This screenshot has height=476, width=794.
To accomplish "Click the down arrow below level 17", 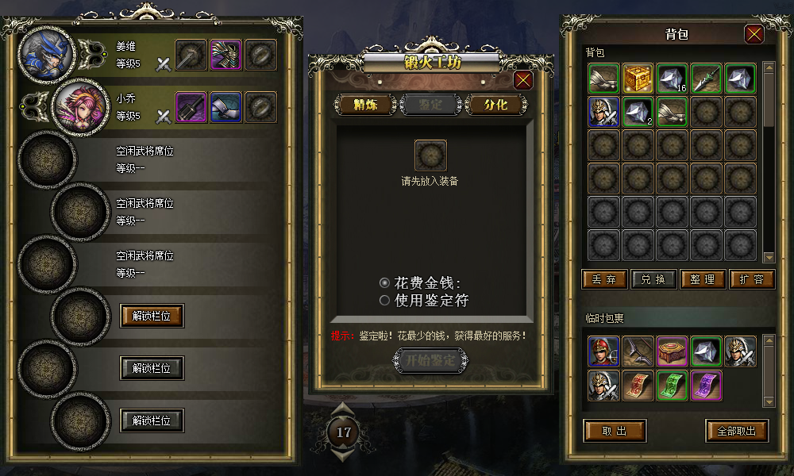I will coord(343,455).
